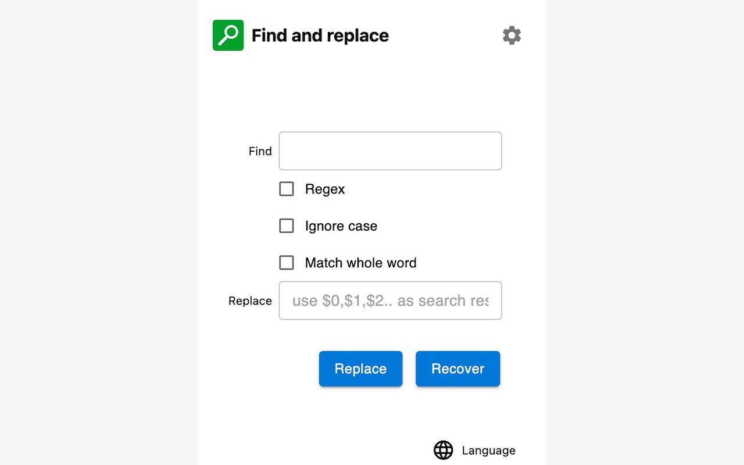
Task: Select the "Ignore case" label text
Action: (x=341, y=226)
